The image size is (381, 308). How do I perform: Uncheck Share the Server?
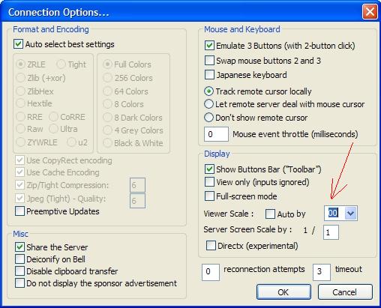tap(19, 247)
